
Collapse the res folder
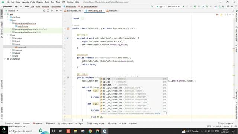pos(8,35)
